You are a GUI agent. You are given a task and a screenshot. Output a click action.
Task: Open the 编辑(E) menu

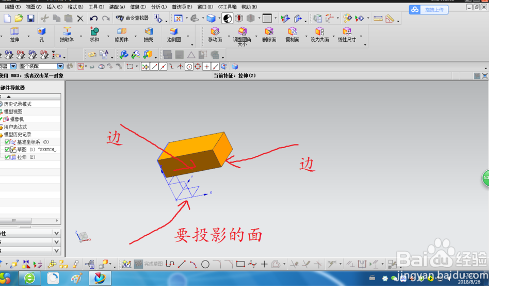pos(12,7)
